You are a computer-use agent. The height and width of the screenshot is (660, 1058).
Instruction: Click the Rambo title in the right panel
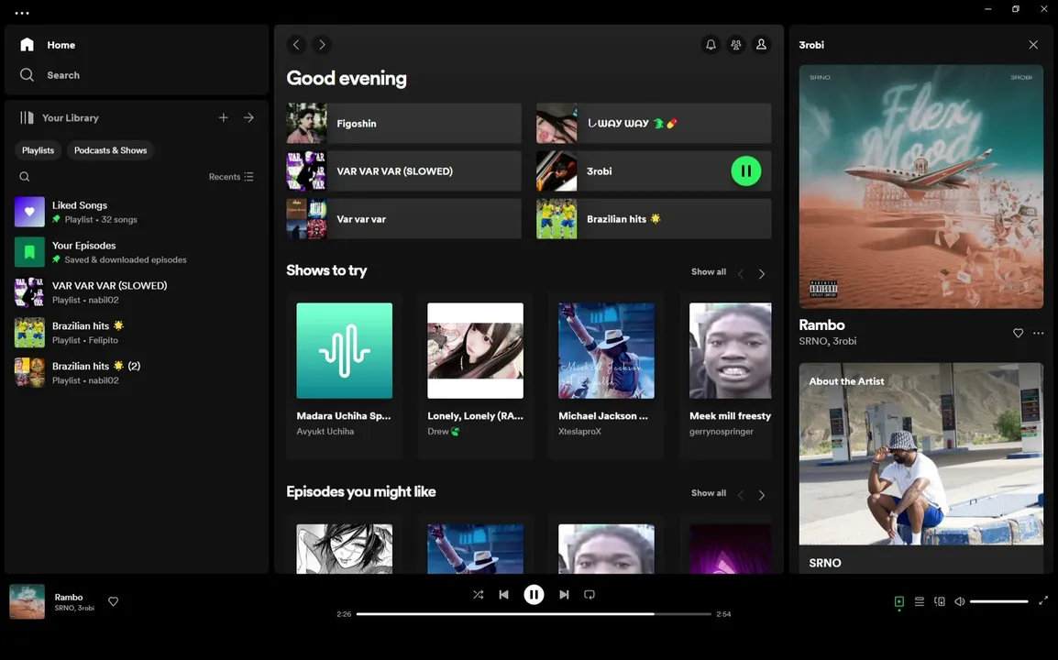click(821, 325)
